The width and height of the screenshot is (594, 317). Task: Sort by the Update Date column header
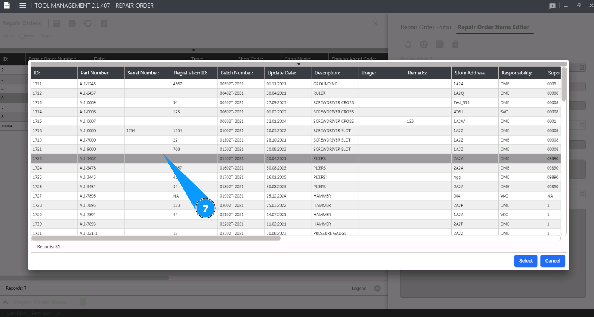pyautogui.click(x=288, y=73)
